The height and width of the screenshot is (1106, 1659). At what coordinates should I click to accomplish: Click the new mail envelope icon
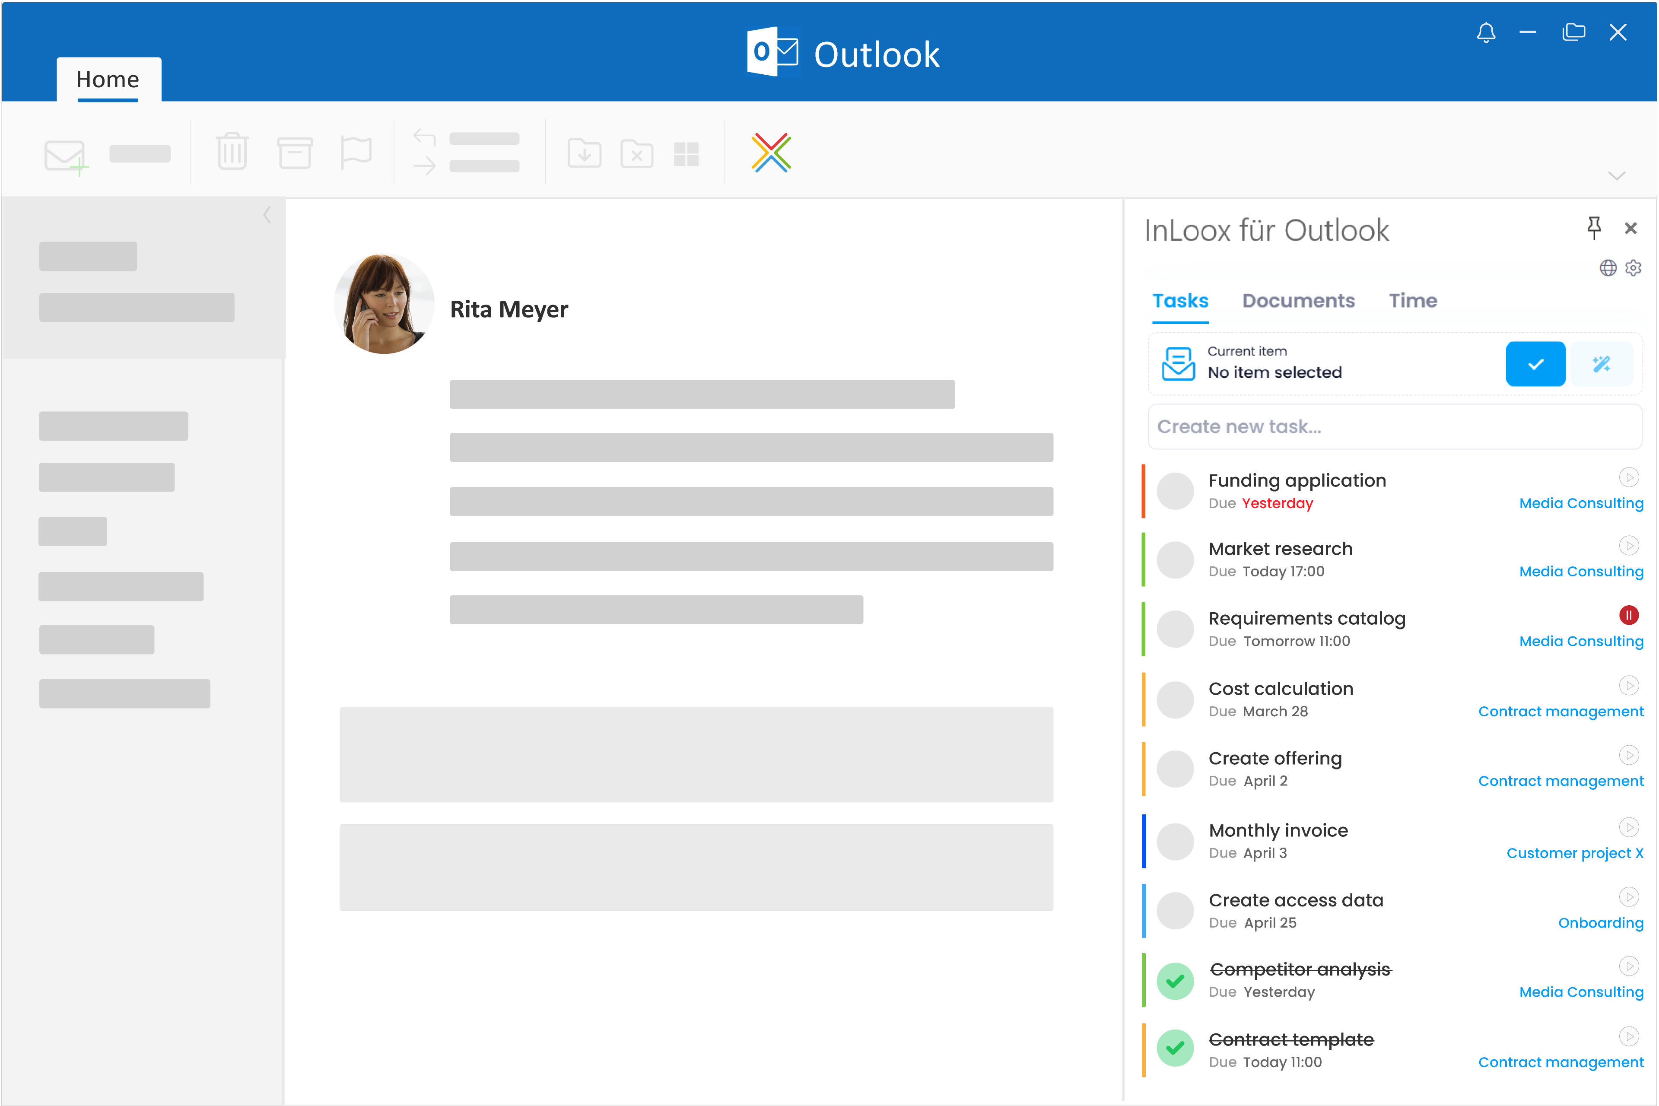tap(65, 155)
